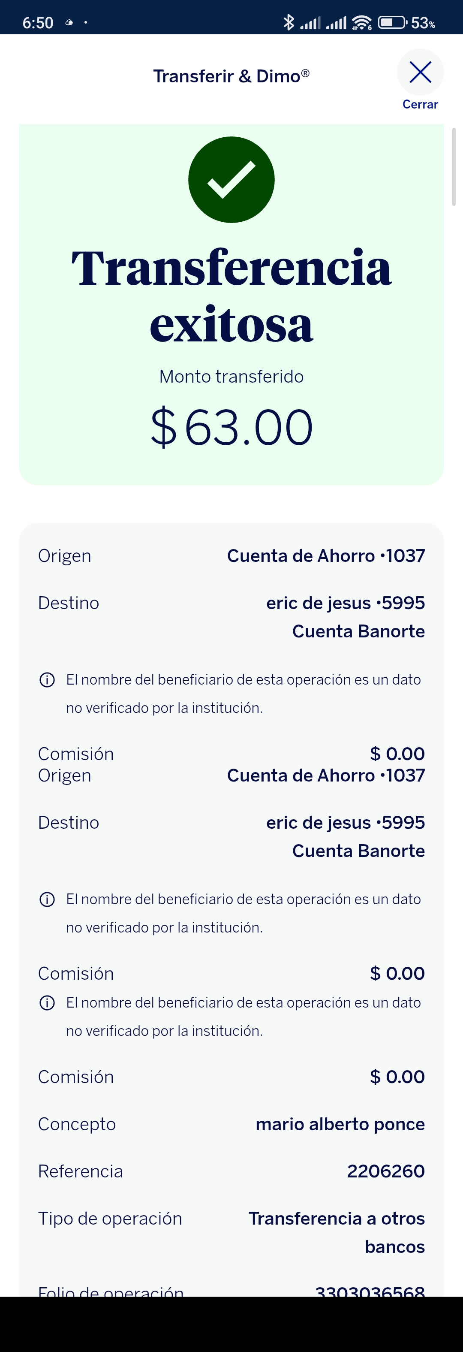Screen dimensions: 463x1352
Task: Tap the third beneficiary notice info icon
Action: 47,1003
